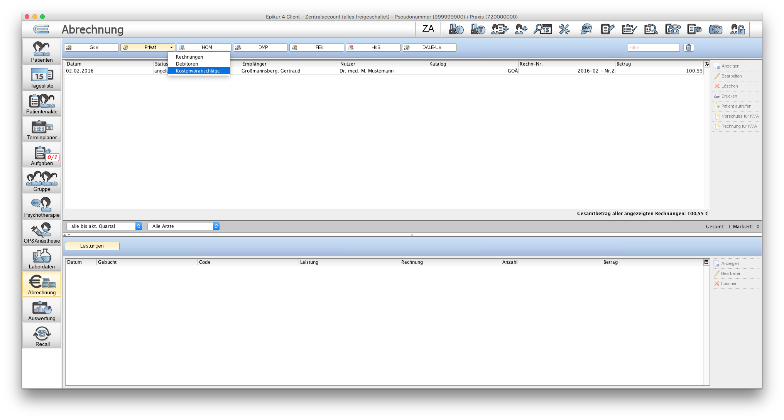Click the tools wrench settings icon
784x420 pixels.
pyautogui.click(x=564, y=29)
